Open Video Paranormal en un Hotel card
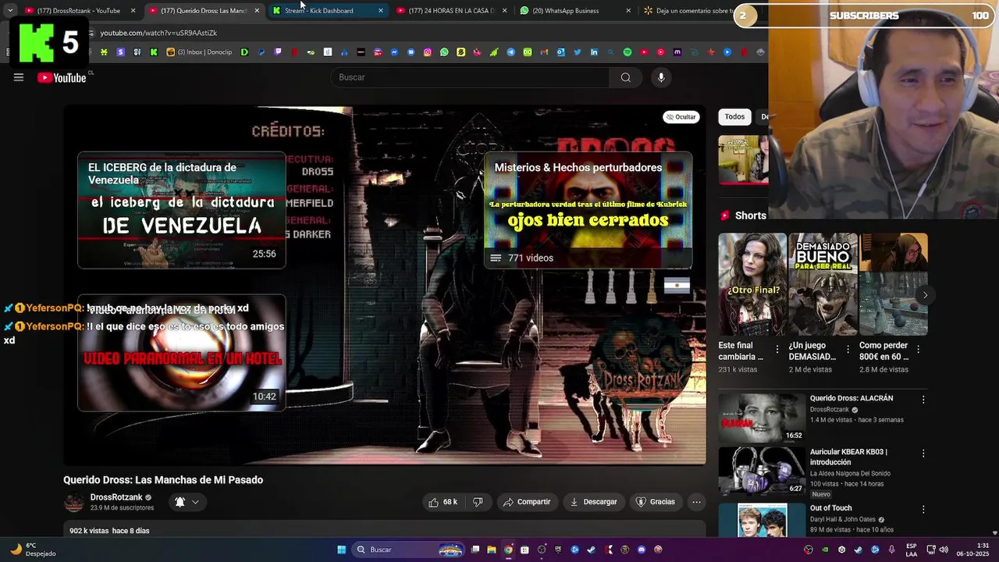 (182, 352)
